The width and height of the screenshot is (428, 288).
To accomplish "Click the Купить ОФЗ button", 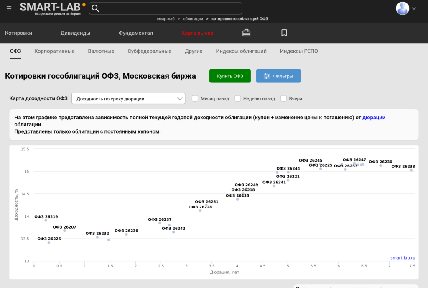I will pyautogui.click(x=230, y=76).
